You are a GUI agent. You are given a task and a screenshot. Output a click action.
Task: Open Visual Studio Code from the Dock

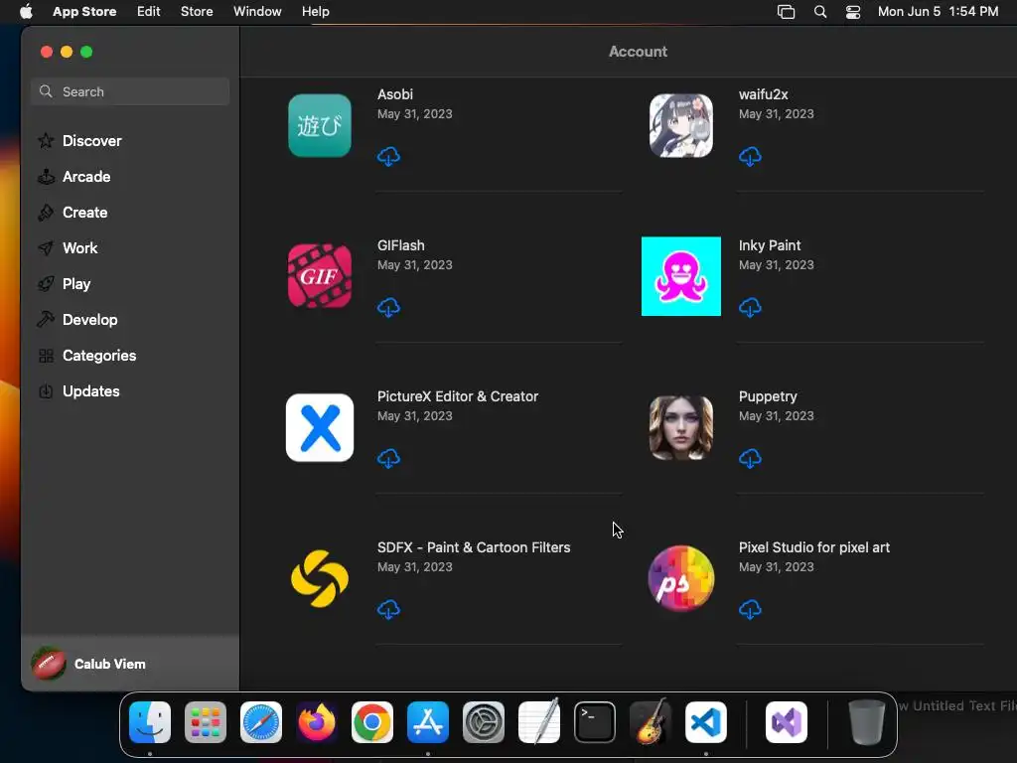point(706,722)
